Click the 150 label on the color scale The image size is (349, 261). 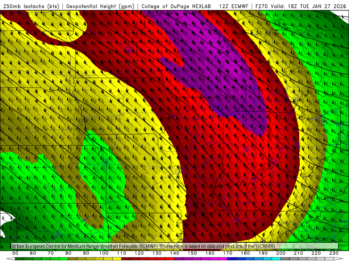192,253
